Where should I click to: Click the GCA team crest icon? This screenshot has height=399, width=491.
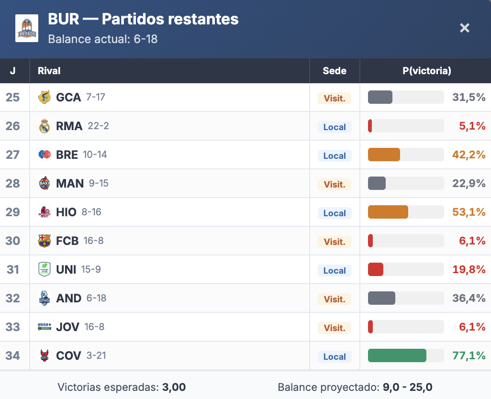tap(45, 97)
